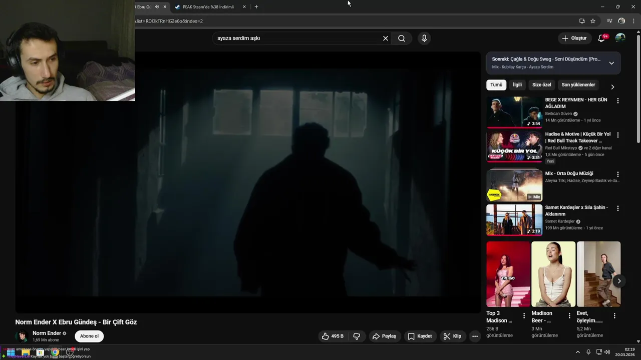Open Chrome three-dot menu

click(633, 21)
